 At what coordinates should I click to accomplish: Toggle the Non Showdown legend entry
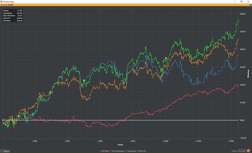tap(117, 151)
